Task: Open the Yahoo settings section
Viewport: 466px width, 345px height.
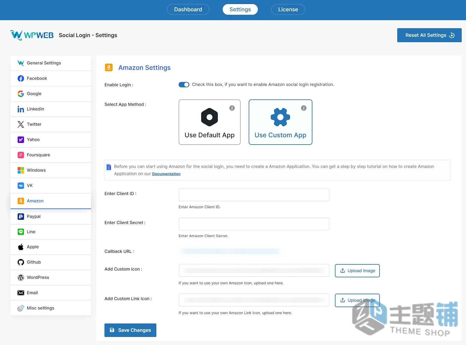Action: point(51,139)
